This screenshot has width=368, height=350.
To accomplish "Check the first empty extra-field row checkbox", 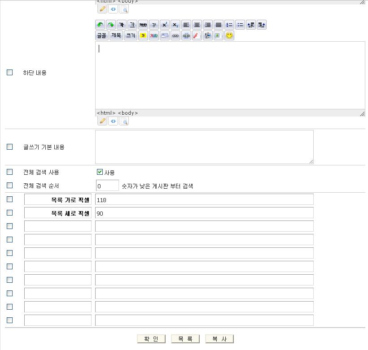I will click(9, 226).
